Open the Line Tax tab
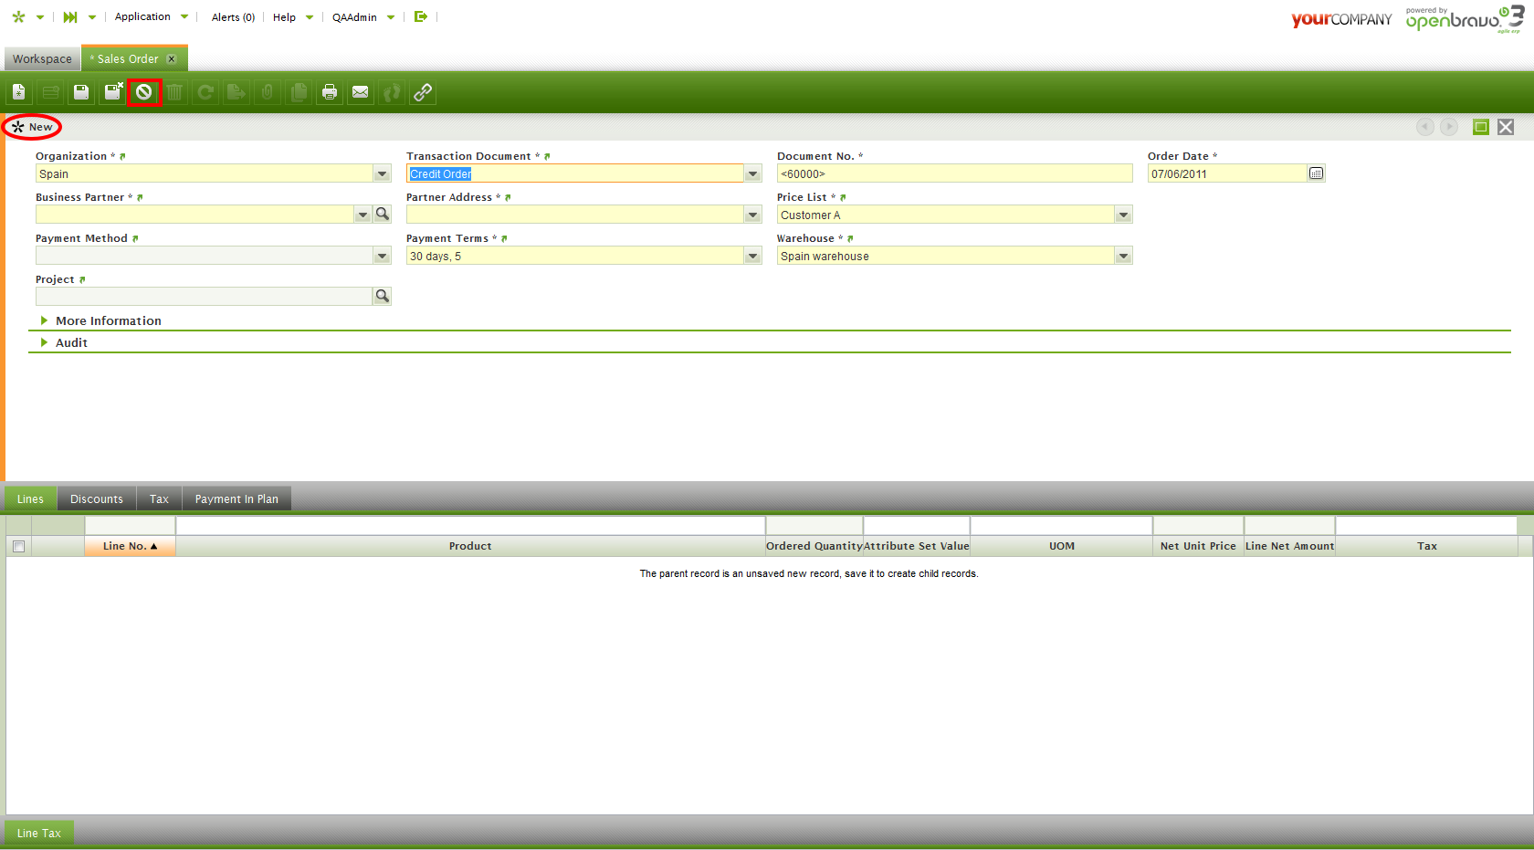The height and width of the screenshot is (850, 1534). point(39,833)
